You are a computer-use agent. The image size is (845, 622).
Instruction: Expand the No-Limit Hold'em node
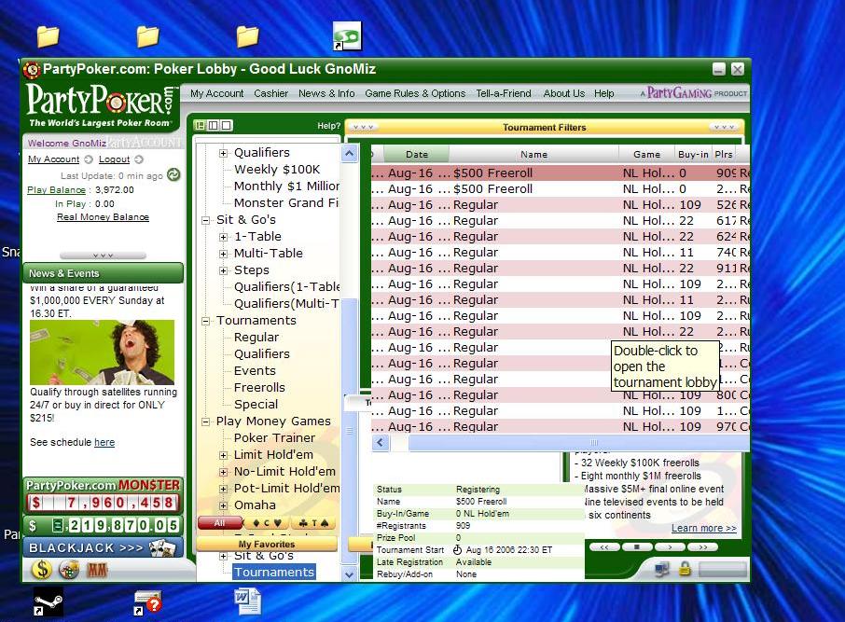[223, 472]
